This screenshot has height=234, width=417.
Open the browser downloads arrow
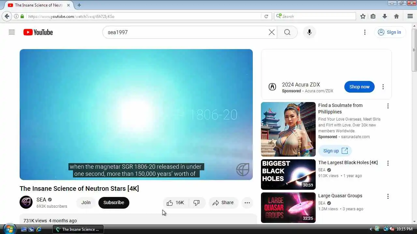click(385, 16)
